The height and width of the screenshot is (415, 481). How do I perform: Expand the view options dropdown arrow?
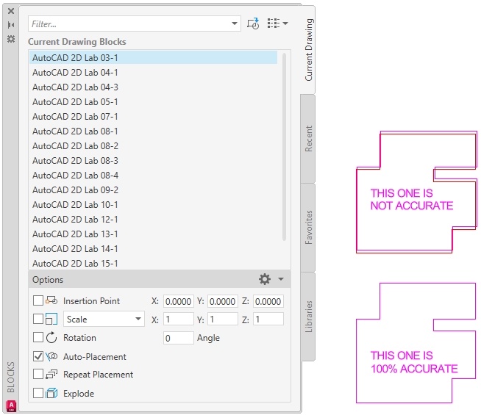[285, 24]
